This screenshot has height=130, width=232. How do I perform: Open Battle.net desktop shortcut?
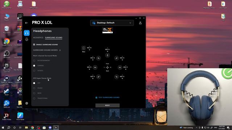7,104
